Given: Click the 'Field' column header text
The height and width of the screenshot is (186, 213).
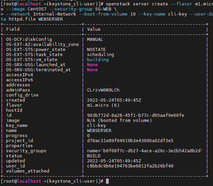Looking at the screenshot, I should (13, 29).
